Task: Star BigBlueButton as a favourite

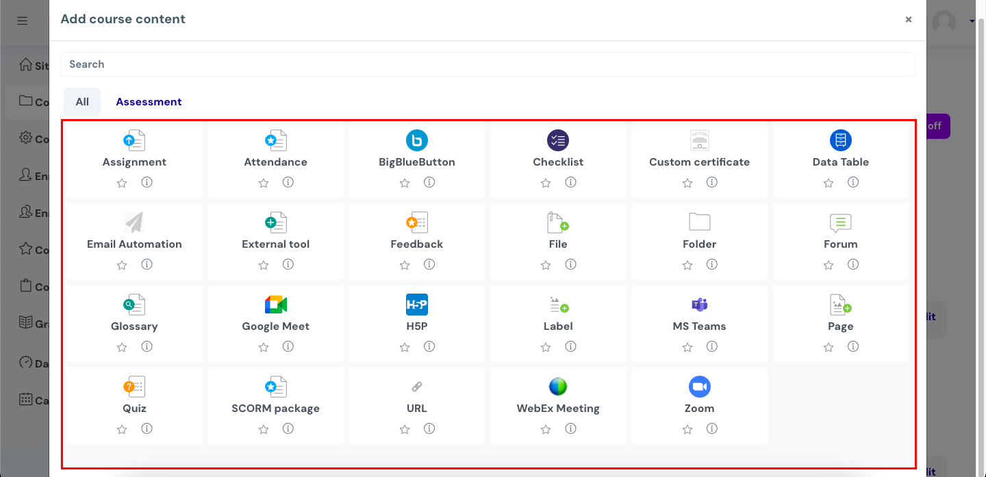Action: click(x=405, y=183)
